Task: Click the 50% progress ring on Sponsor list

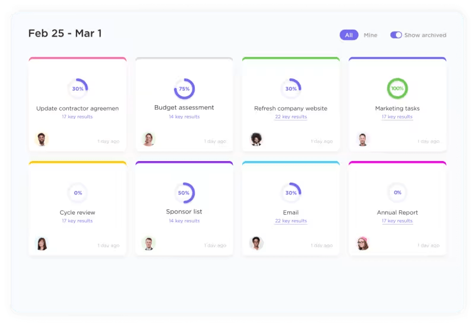Action: [184, 193]
